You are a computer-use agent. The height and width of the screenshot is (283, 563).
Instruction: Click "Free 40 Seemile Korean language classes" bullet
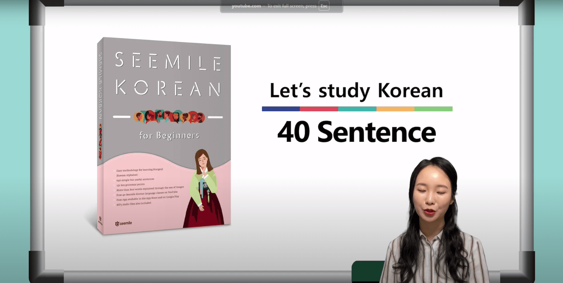click(x=147, y=194)
